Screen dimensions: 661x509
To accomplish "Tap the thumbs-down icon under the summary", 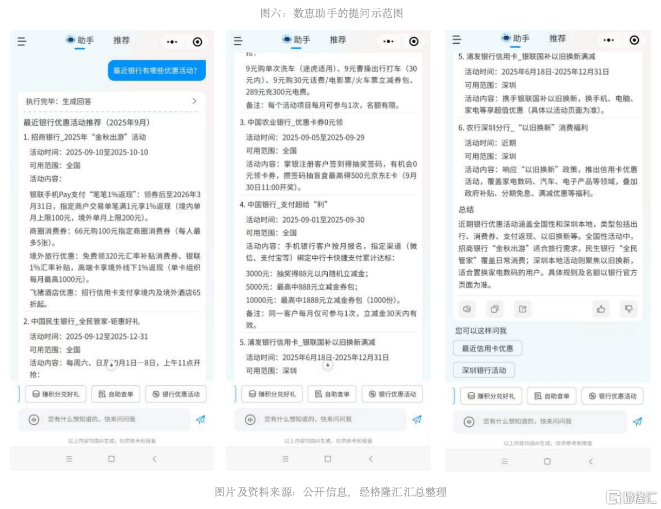I will (x=629, y=309).
